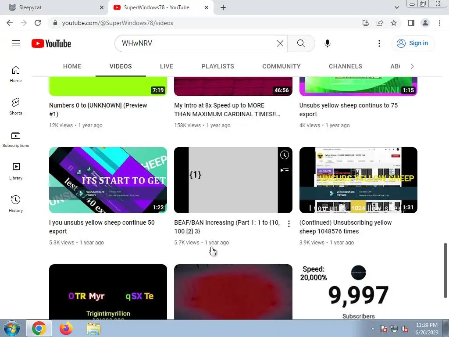This screenshot has width=449, height=337.
Task: Close the Sleepycat browser tab
Action: 102,7
